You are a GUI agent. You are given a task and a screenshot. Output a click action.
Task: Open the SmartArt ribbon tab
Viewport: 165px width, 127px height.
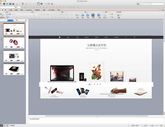click(x=29, y=10)
